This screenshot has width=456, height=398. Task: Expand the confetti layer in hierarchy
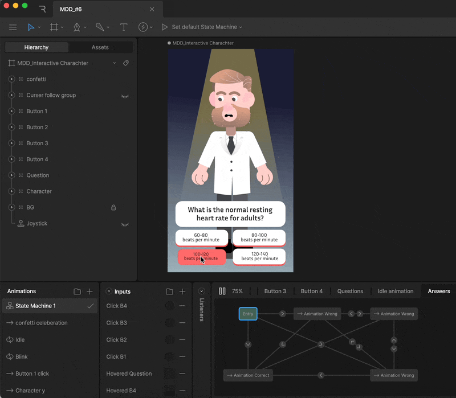11,79
